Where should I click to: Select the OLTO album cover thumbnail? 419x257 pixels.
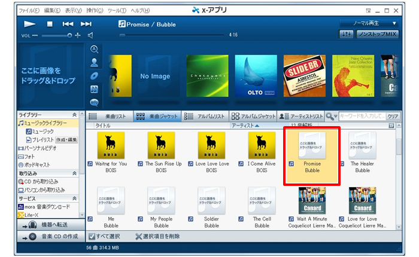pyautogui.click(x=255, y=77)
